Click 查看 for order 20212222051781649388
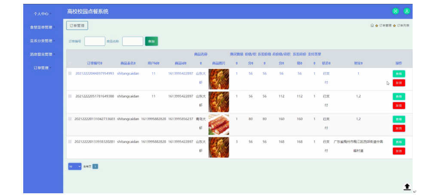This screenshot has height=195, width=444. tap(399, 97)
